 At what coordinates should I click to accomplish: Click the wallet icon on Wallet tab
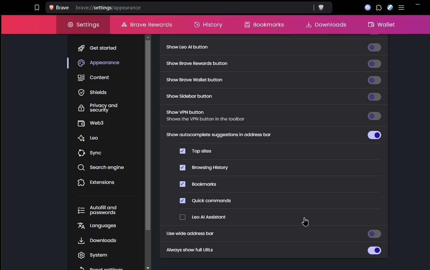point(371,25)
